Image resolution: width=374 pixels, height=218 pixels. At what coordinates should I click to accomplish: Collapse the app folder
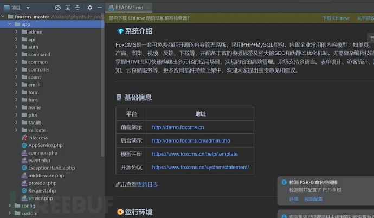[10, 24]
